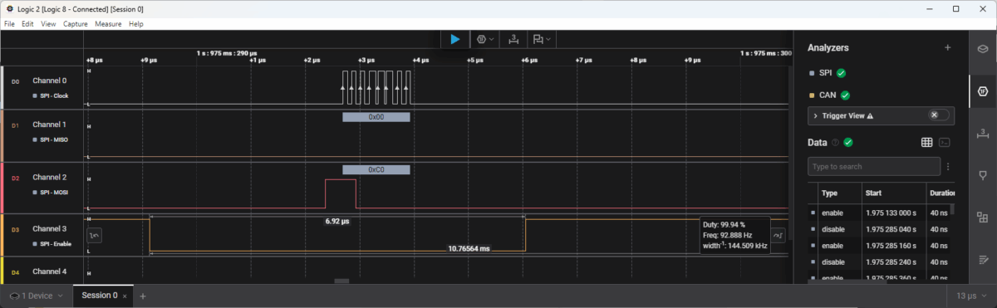Click the Channel 4 label
Viewport: 997px width, 308px height.
(49, 271)
